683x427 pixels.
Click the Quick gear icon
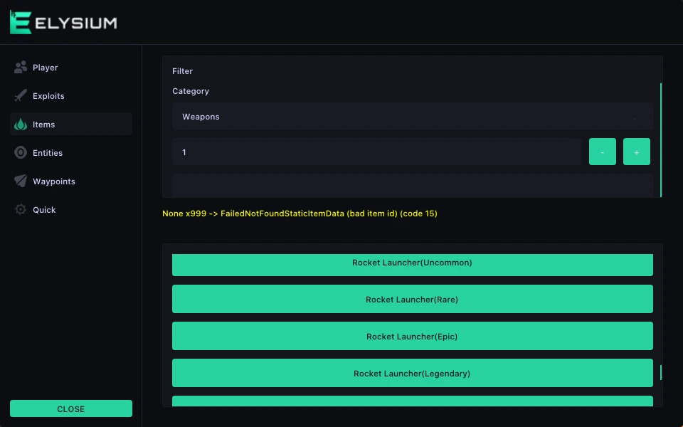[21, 209]
